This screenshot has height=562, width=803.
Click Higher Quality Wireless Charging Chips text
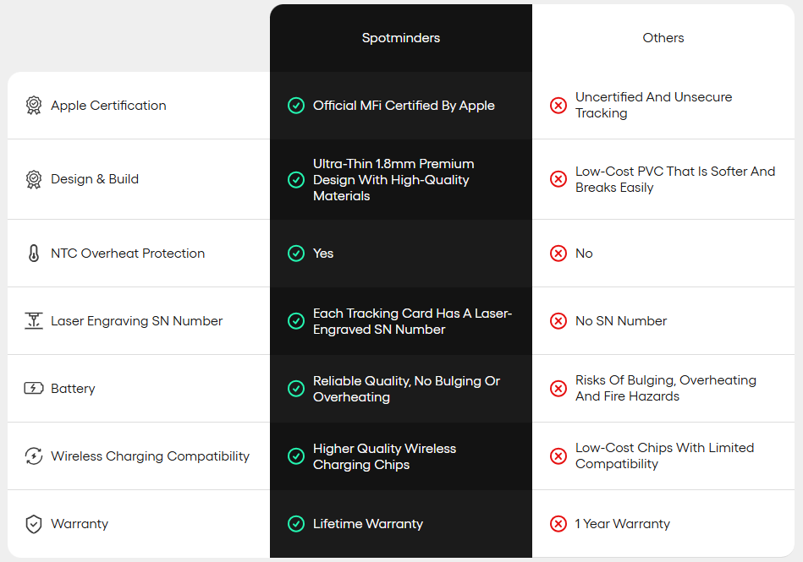pyautogui.click(x=385, y=456)
